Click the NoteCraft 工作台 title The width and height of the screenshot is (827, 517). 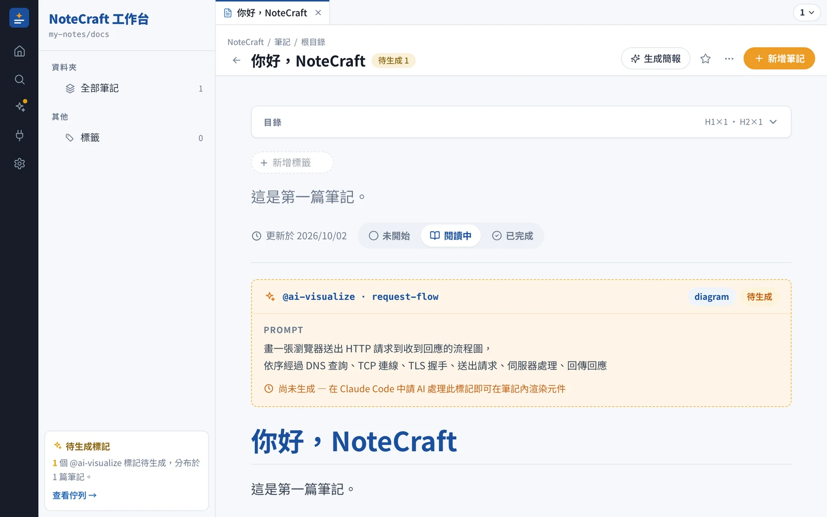[99, 19]
